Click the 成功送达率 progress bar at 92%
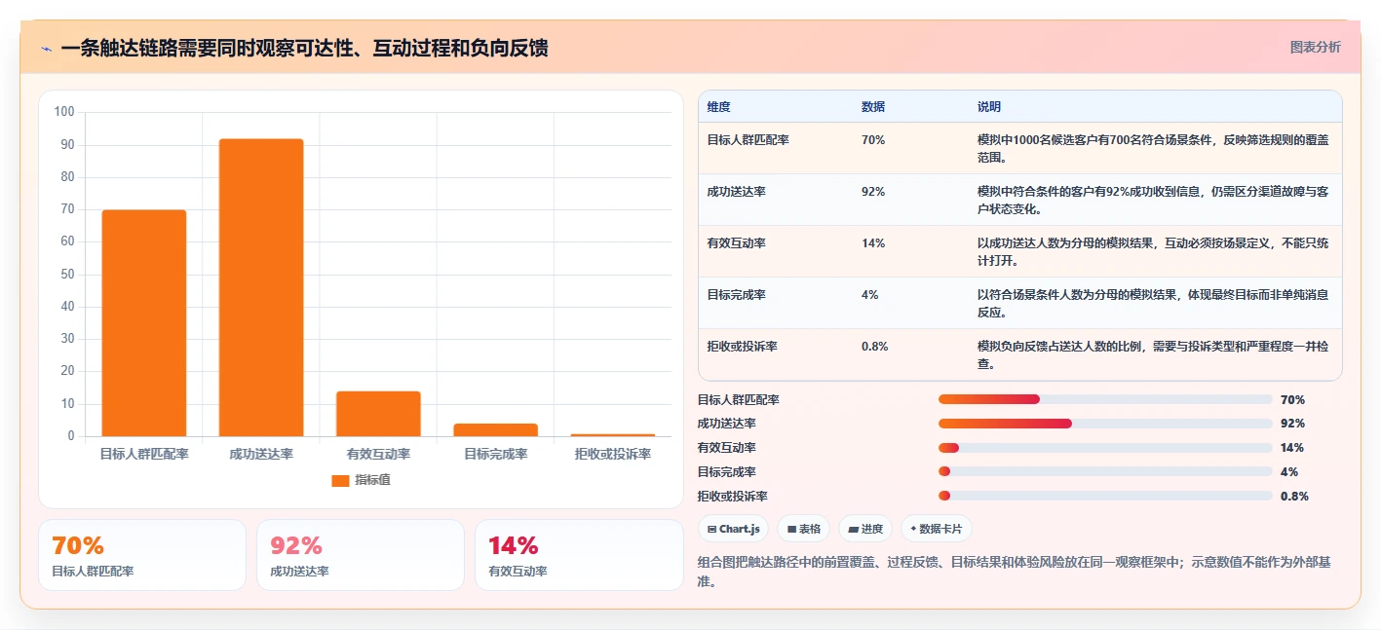Screen dimensions: 1381x630 1105,424
